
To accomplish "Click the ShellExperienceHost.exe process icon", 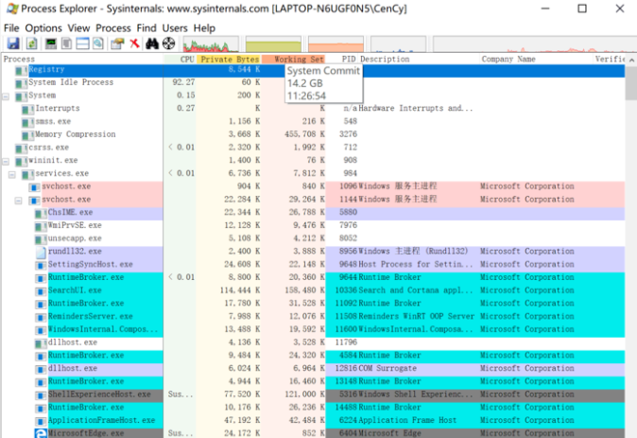I will pyautogui.click(x=41, y=394).
